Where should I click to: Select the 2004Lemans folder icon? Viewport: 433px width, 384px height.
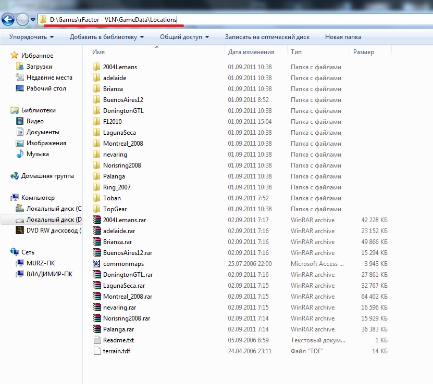tap(96, 67)
